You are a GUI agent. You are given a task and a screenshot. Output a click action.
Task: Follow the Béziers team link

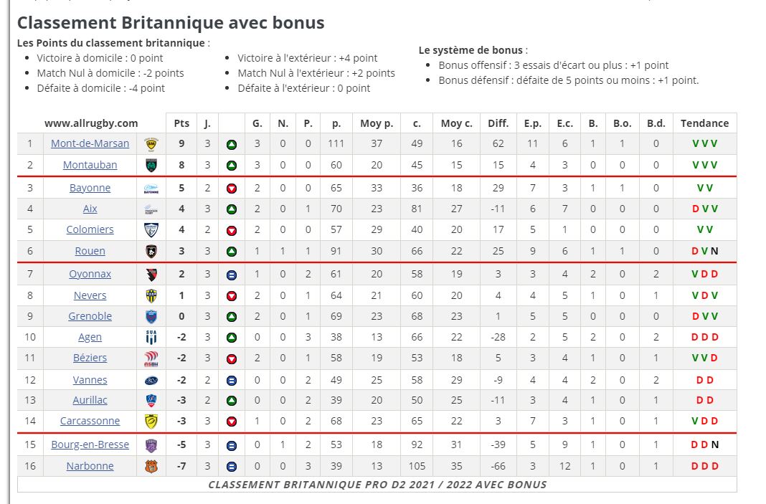[x=90, y=358]
